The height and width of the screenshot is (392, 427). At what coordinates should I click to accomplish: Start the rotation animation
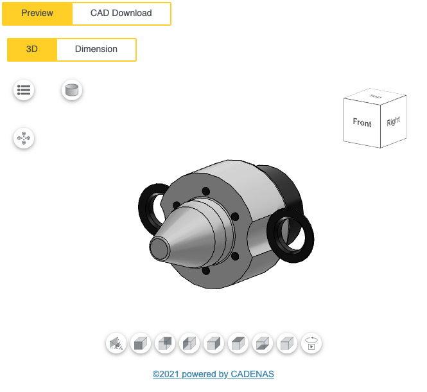point(311,343)
